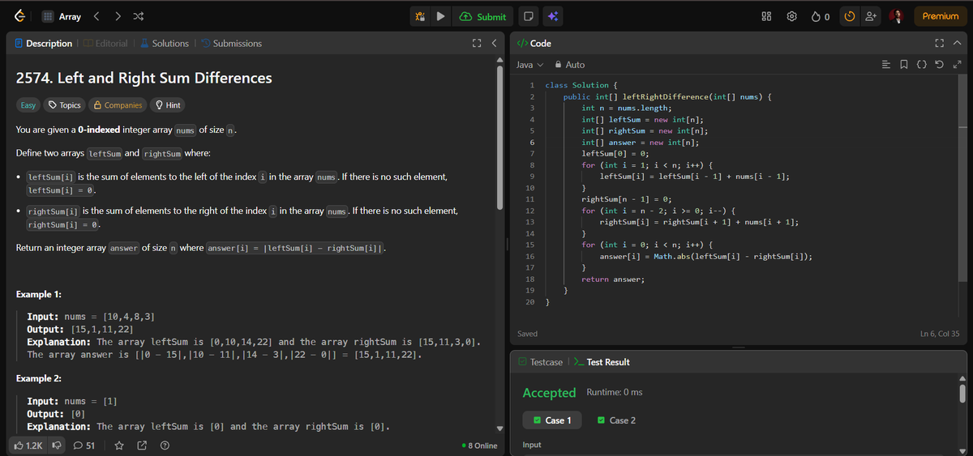Maximize the Code panel fullscreen icon
Screen dimensions: 973x456
(x=941, y=44)
